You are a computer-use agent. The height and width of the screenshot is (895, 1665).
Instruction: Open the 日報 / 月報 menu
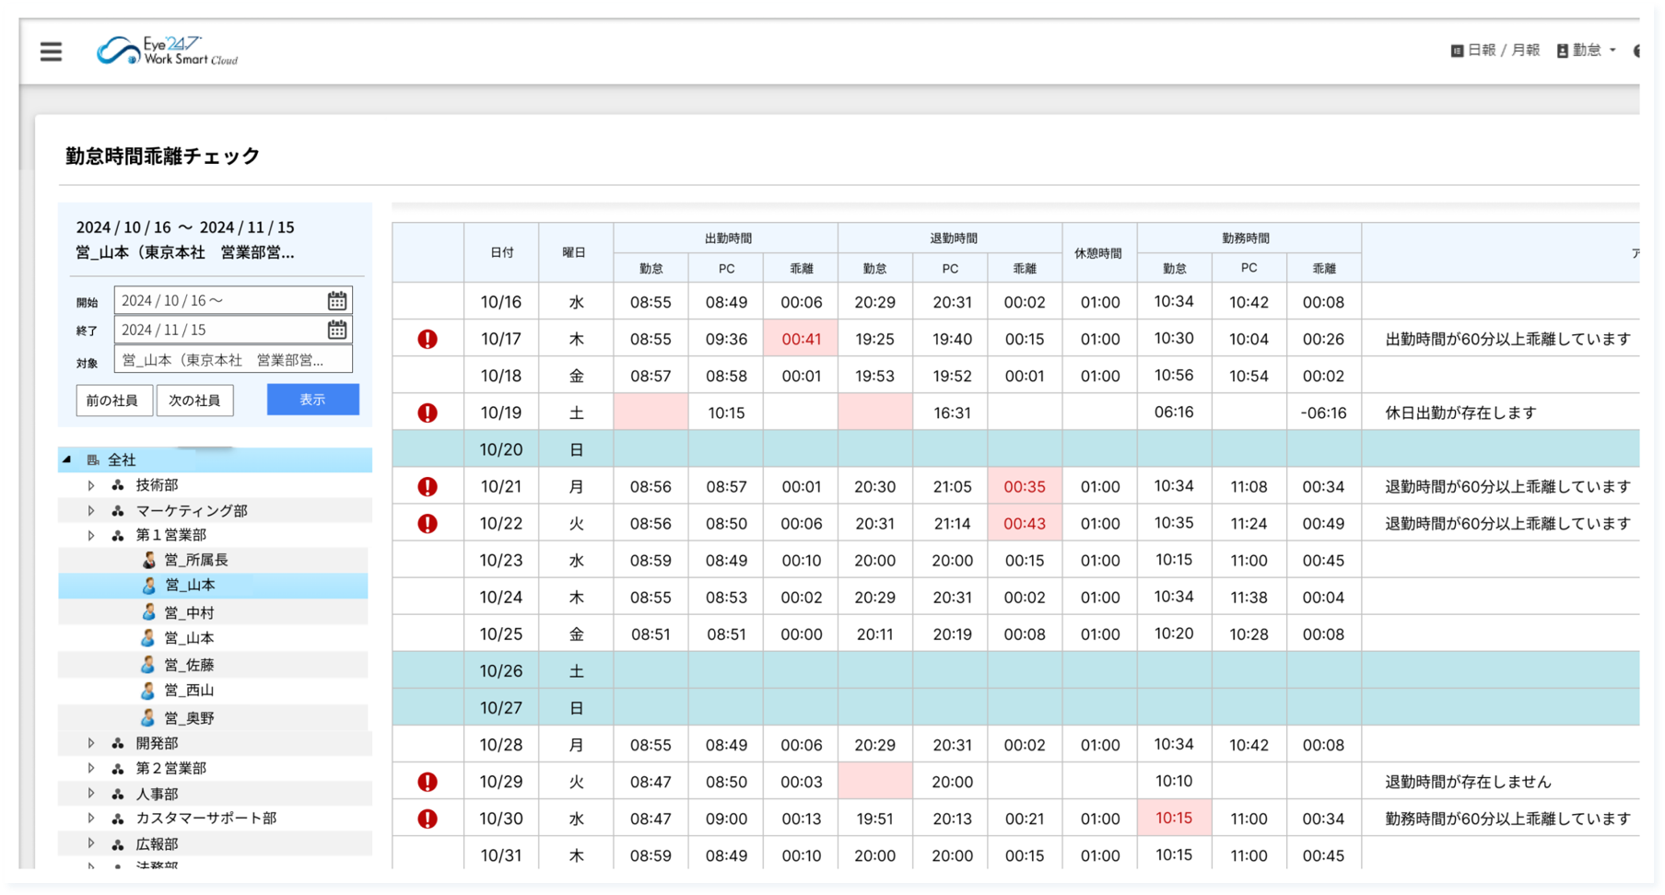click(x=1495, y=51)
